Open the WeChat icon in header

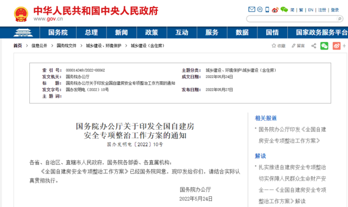coord(284,10)
